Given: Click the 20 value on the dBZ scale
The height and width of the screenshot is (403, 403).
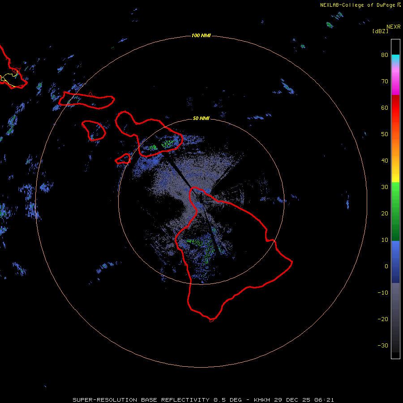Looking at the screenshot, I should coord(385,214).
